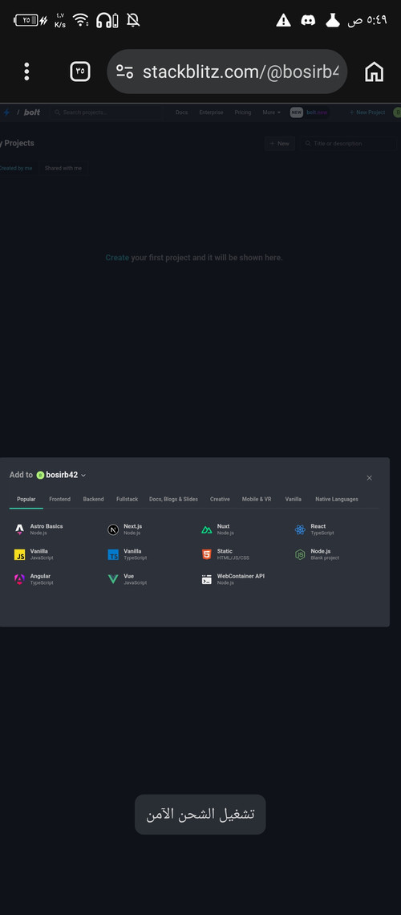The image size is (401, 915).
Task: Open site settings icon in address bar
Action: (x=125, y=71)
